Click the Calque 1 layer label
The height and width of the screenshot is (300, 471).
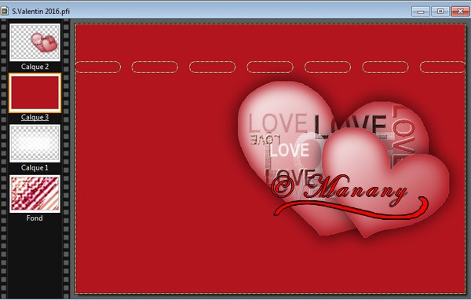pos(35,168)
